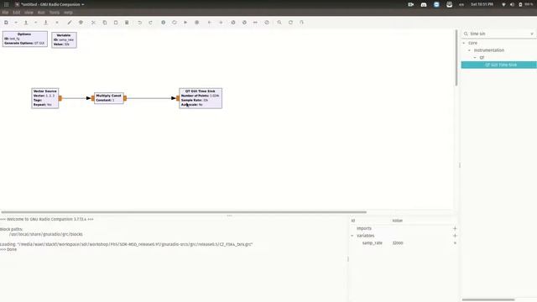Rotate selected block counterclockwise

pyautogui.click(x=209, y=23)
